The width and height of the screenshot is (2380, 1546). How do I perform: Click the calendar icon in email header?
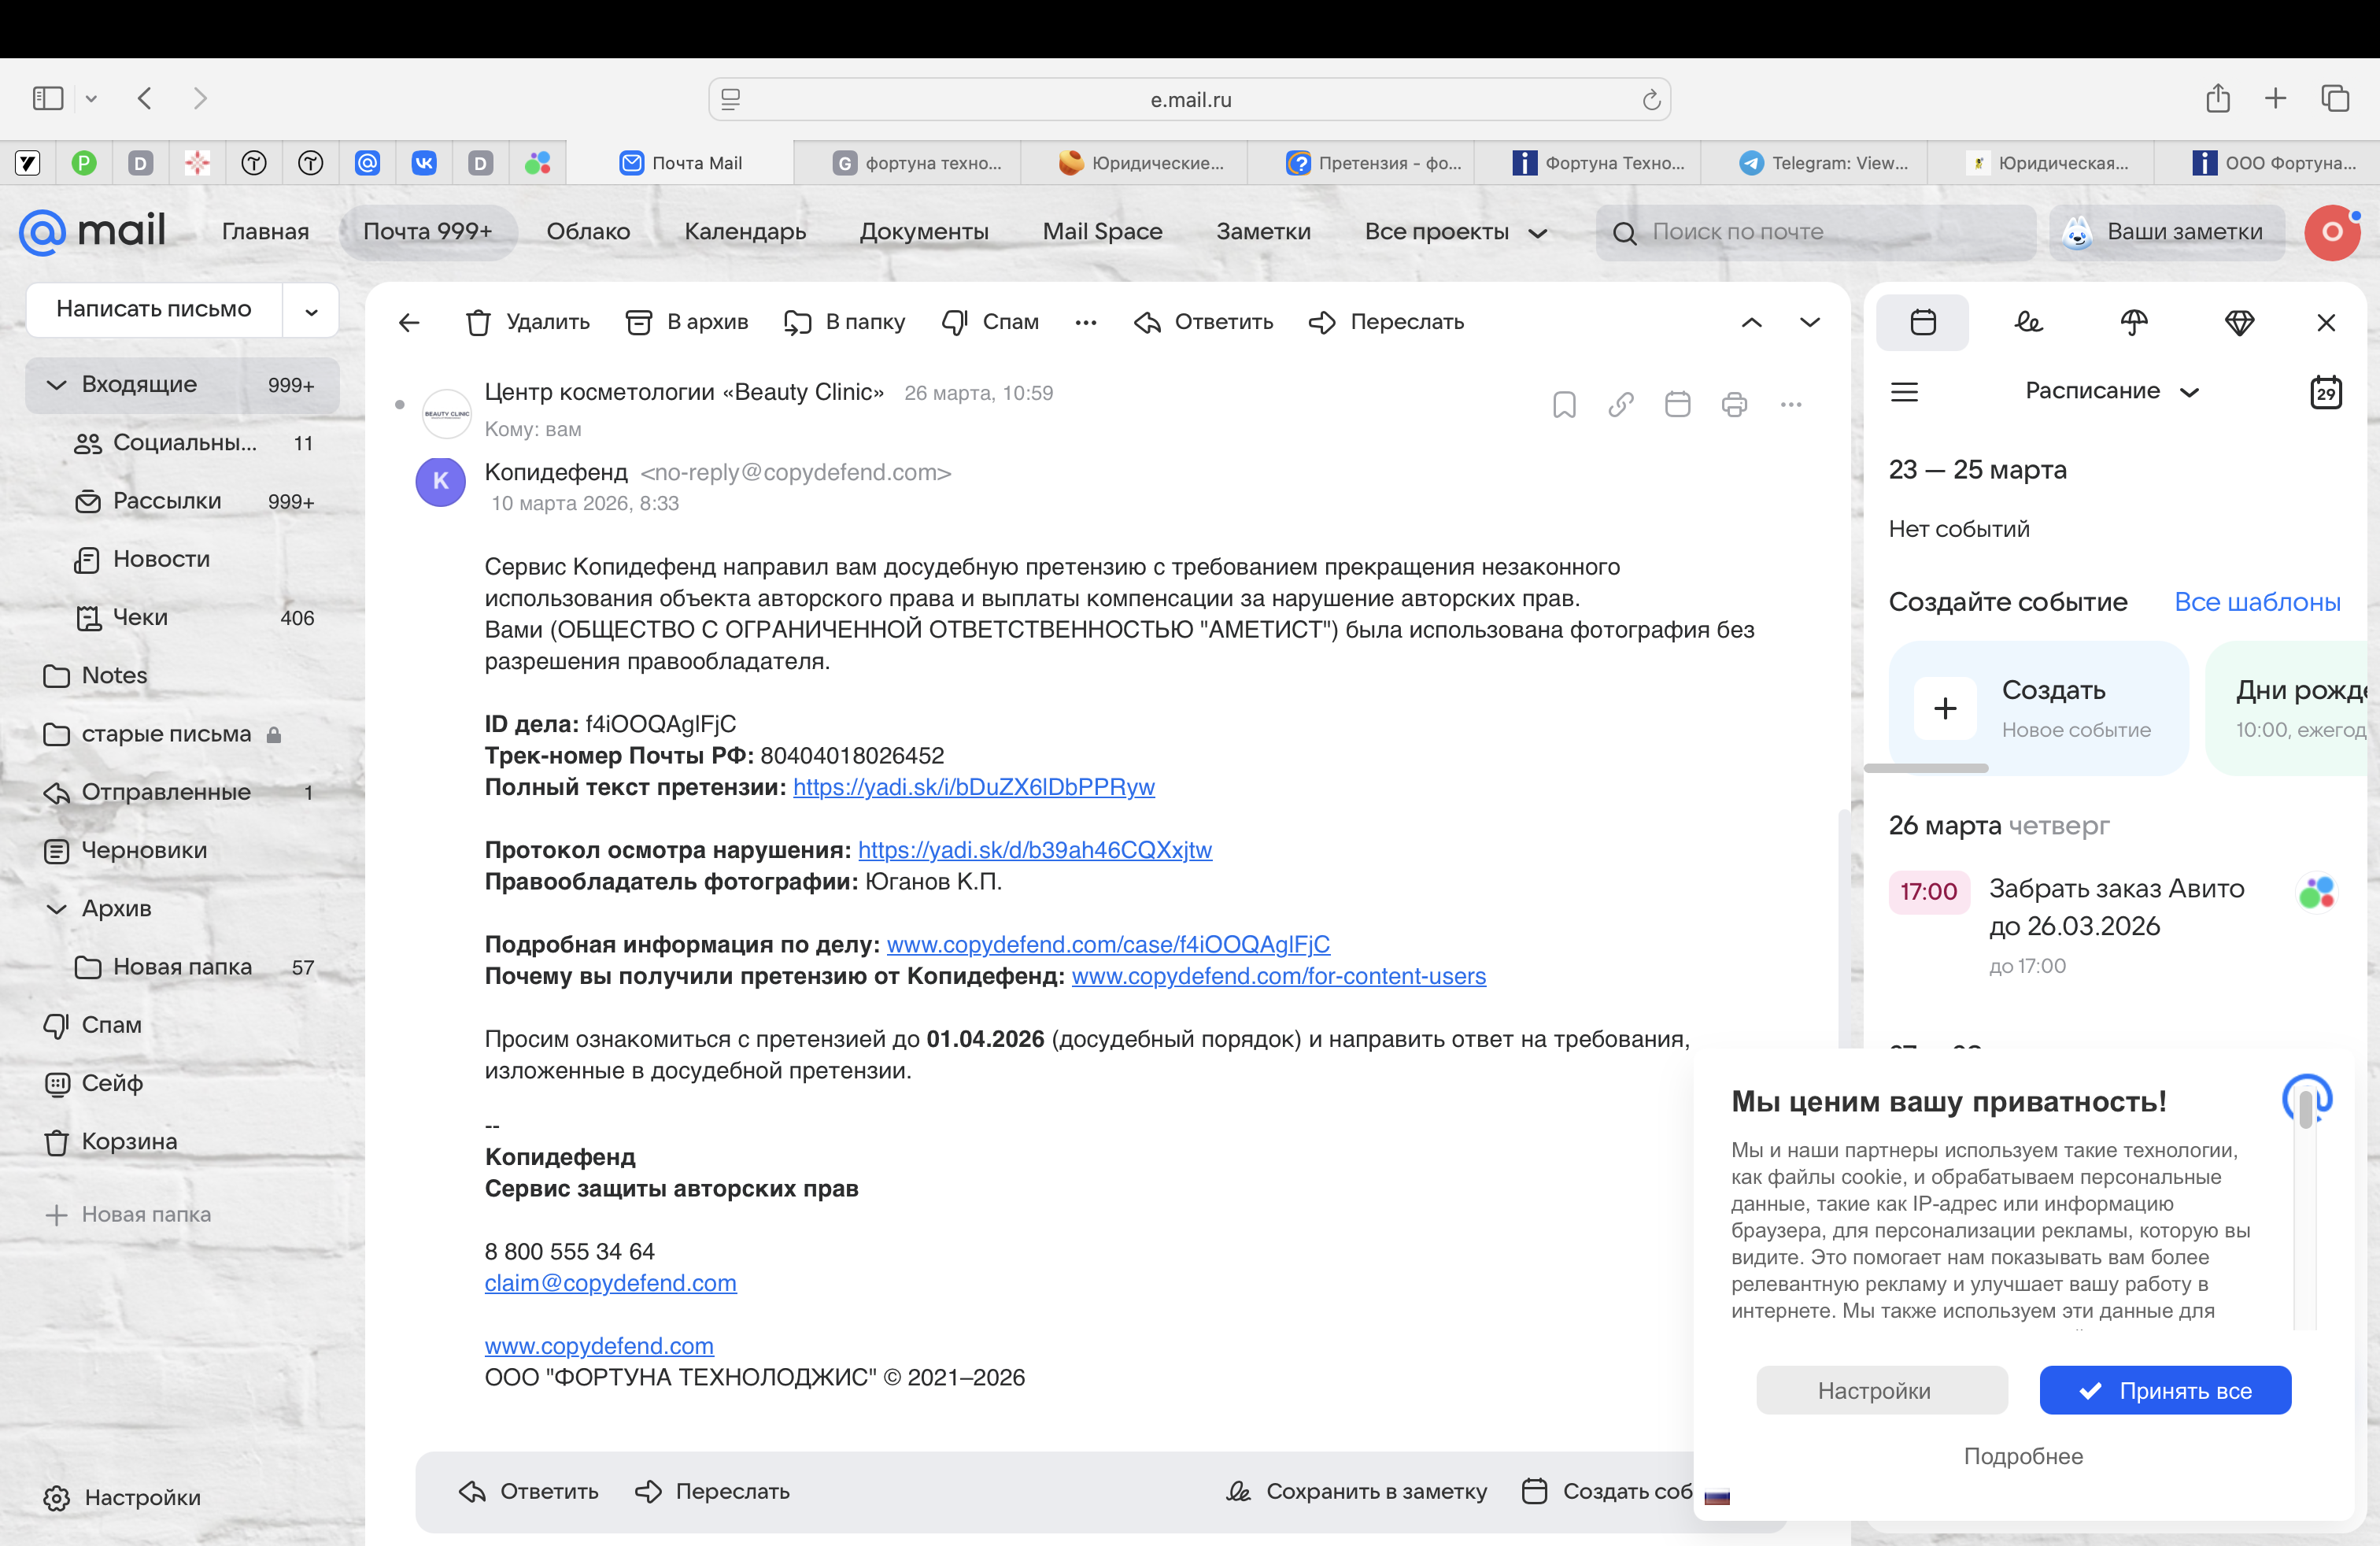click(x=1678, y=404)
